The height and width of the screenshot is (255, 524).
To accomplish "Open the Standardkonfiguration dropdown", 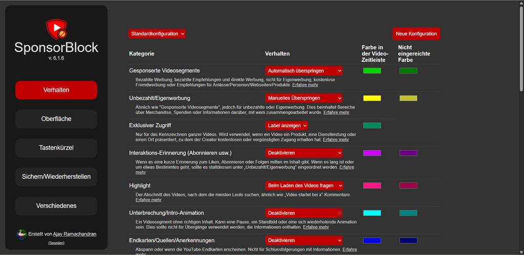I will [x=157, y=34].
